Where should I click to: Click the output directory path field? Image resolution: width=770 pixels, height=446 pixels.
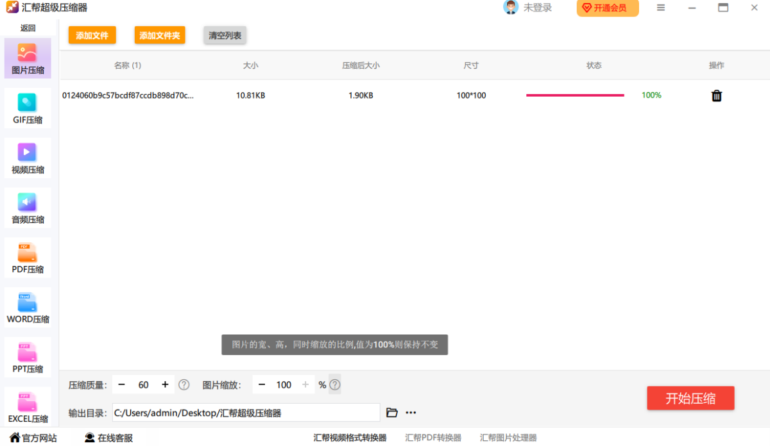(x=246, y=413)
